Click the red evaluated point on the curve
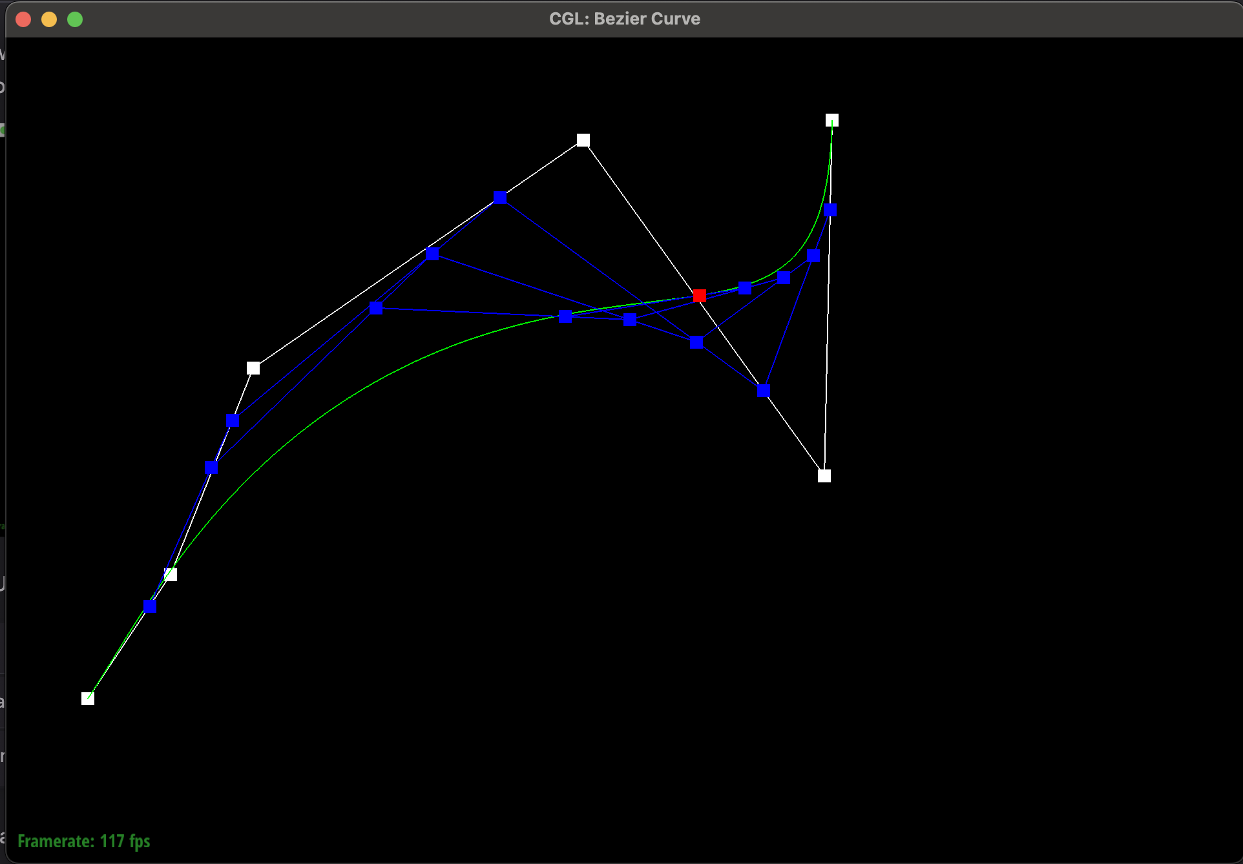 tap(700, 296)
